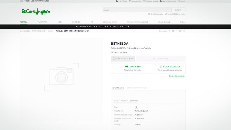
Task: Select the 'En todo El Corte Inglés' option
Action: 166,14
